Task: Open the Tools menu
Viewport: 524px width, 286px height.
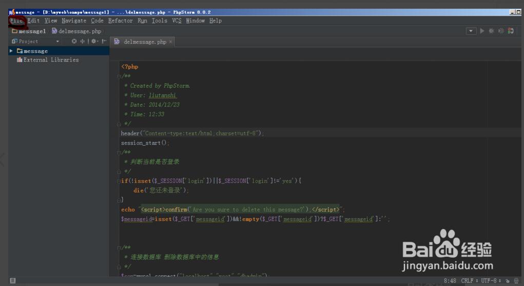Action: coord(160,21)
